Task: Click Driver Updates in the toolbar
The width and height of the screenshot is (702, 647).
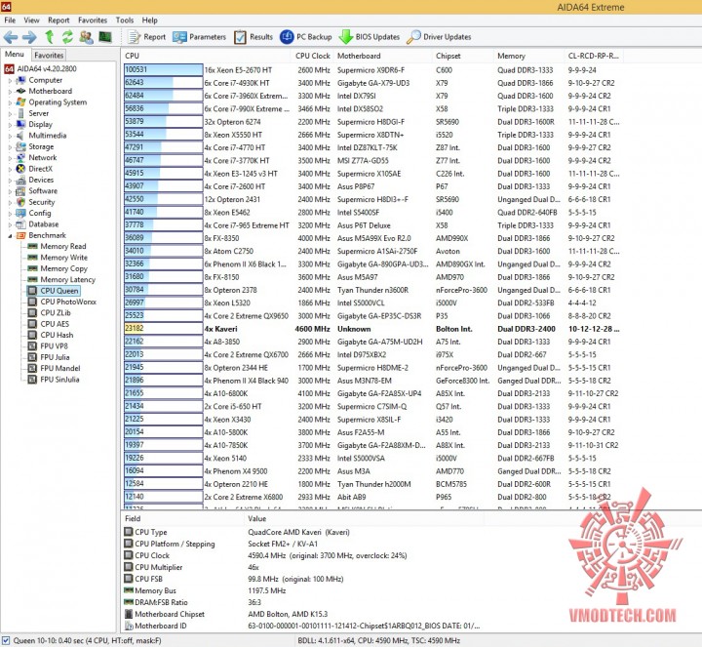Action: [439, 37]
